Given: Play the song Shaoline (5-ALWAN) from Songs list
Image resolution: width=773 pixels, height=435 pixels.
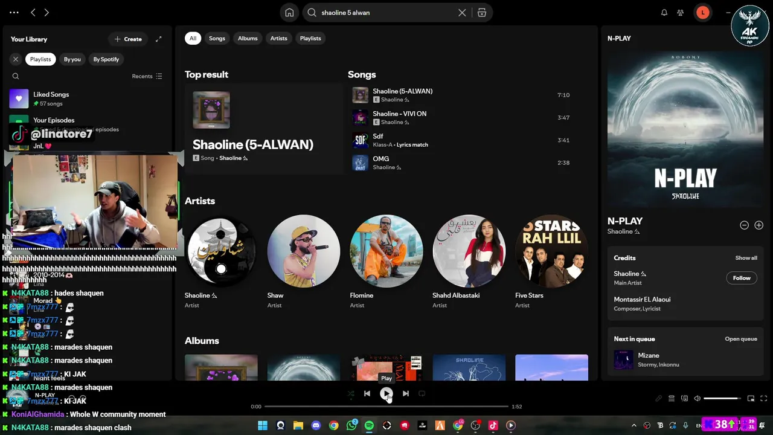Looking at the screenshot, I should [x=360, y=95].
